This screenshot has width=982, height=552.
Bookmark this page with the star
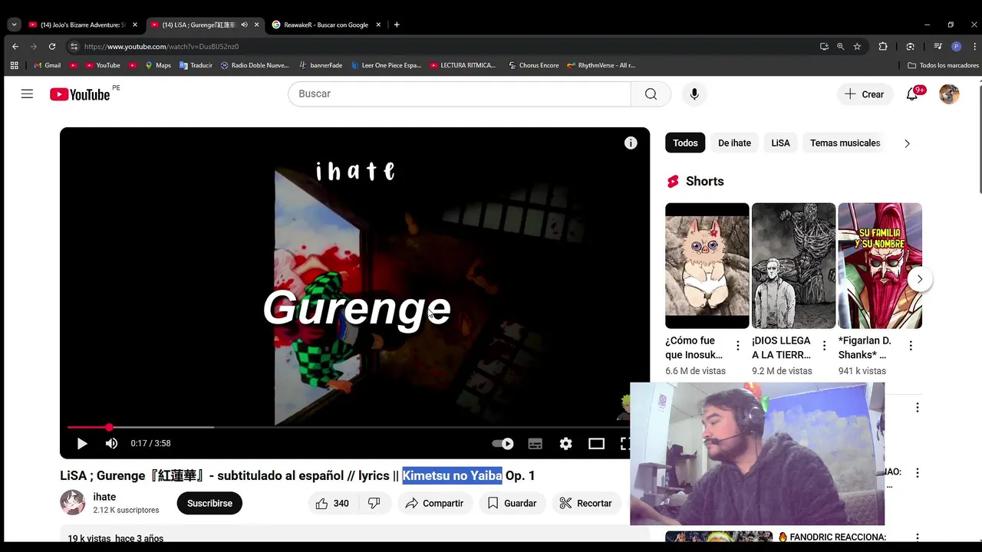tap(857, 46)
